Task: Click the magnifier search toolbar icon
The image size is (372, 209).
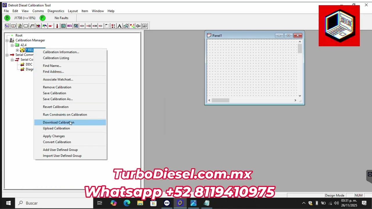Action: (126, 26)
